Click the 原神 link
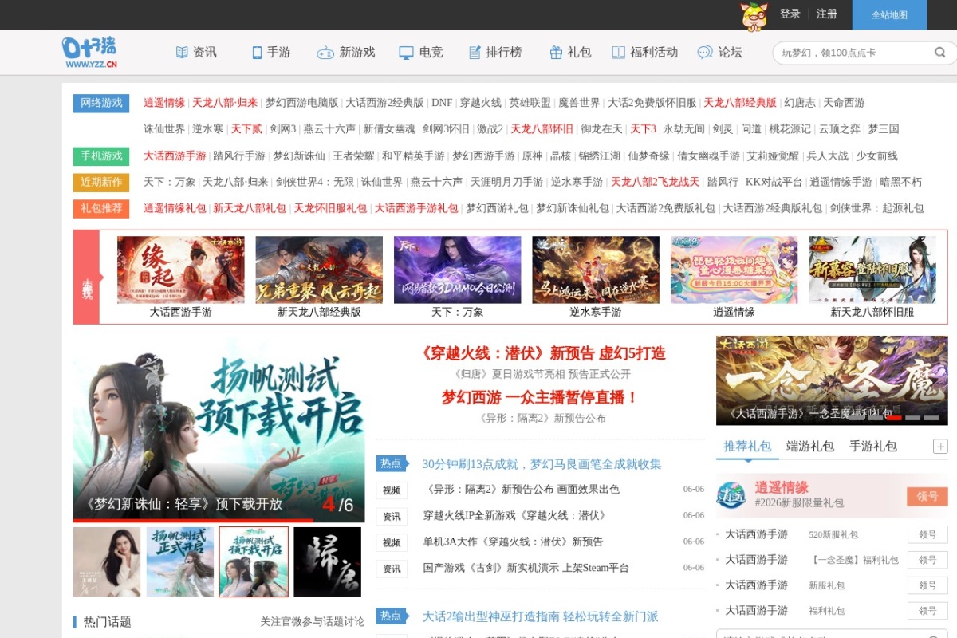Image resolution: width=957 pixels, height=638 pixels. pyautogui.click(x=532, y=156)
